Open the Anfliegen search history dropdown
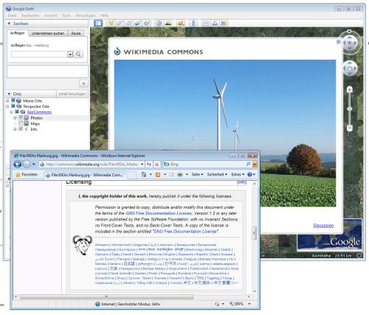The width and height of the screenshot is (369, 315). [70, 54]
